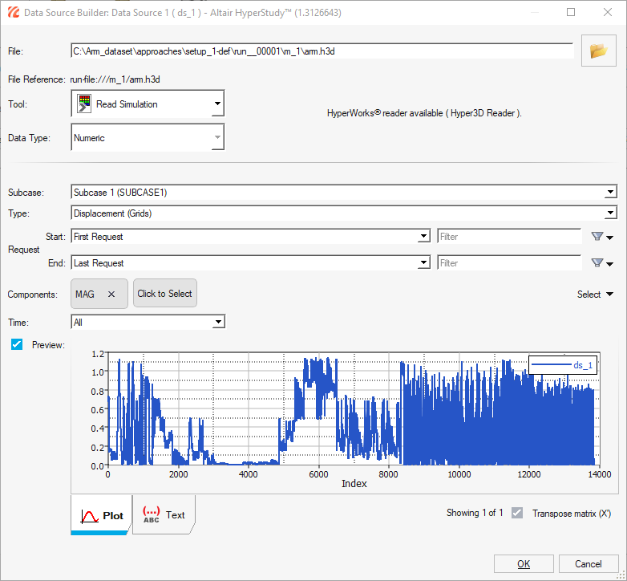627x581 pixels.
Task: Click the Click to Select button
Action: coord(164,293)
